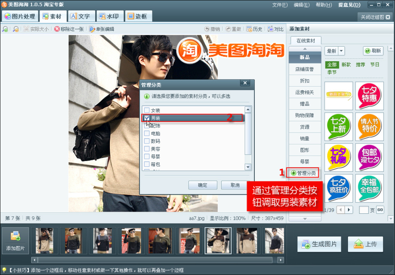This screenshot has width=395, height=275.
Task: Select the 购物保障 category
Action: pos(305,115)
